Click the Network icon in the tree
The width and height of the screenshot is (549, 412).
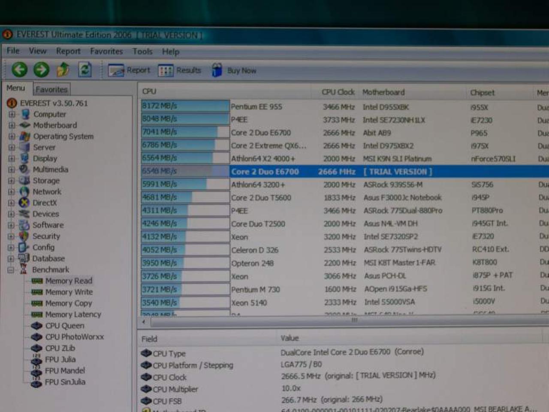click(x=24, y=192)
